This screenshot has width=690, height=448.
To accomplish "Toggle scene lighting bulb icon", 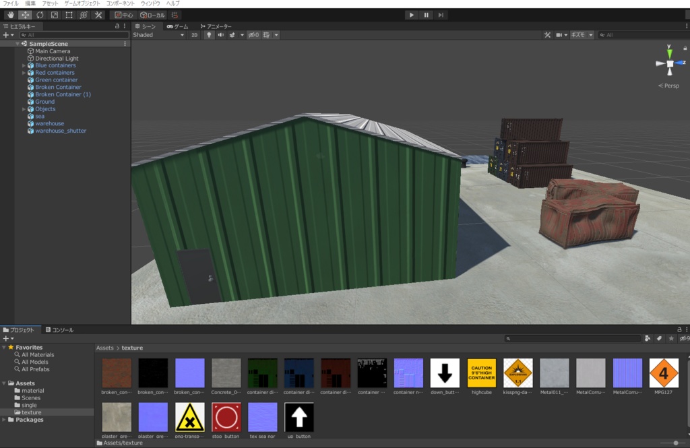I will (x=209, y=35).
